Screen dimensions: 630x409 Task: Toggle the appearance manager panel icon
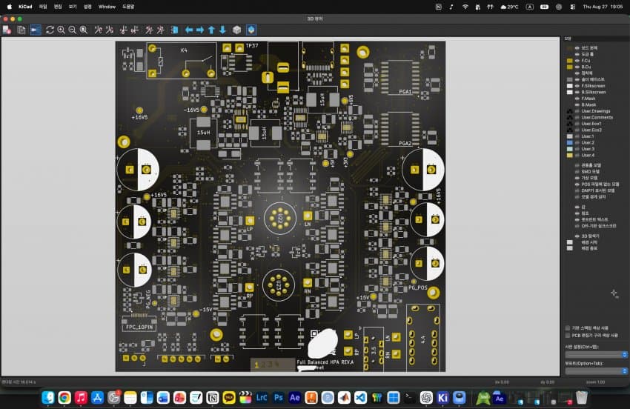coord(251,30)
